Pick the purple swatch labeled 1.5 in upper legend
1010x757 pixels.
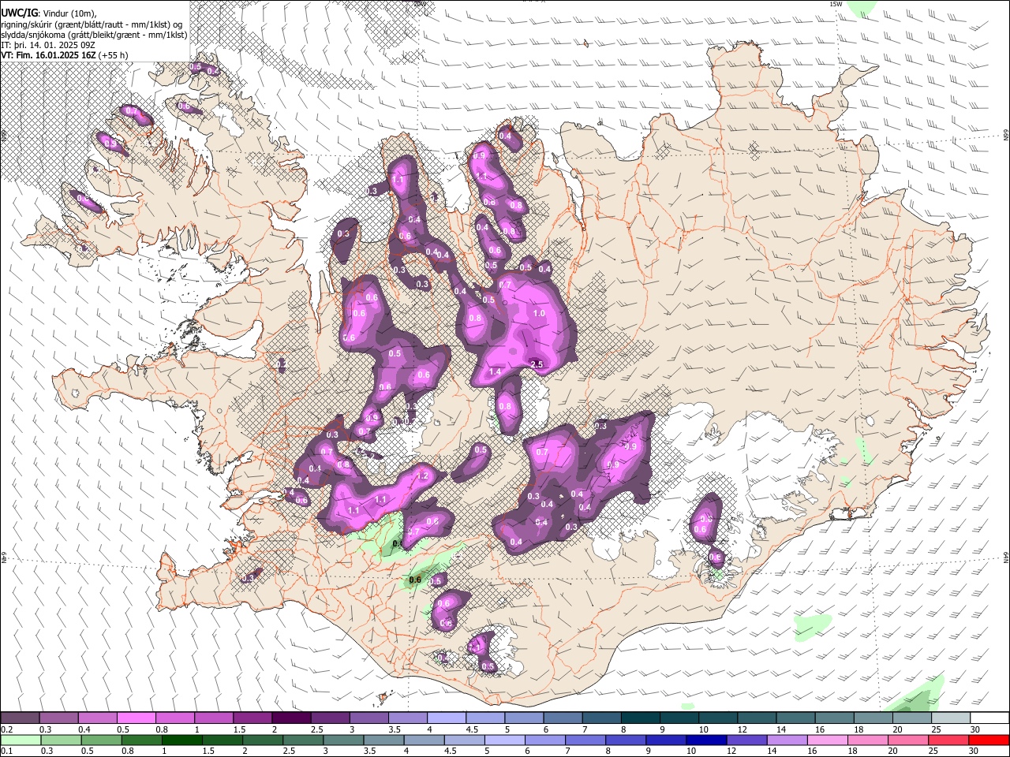click(x=252, y=718)
